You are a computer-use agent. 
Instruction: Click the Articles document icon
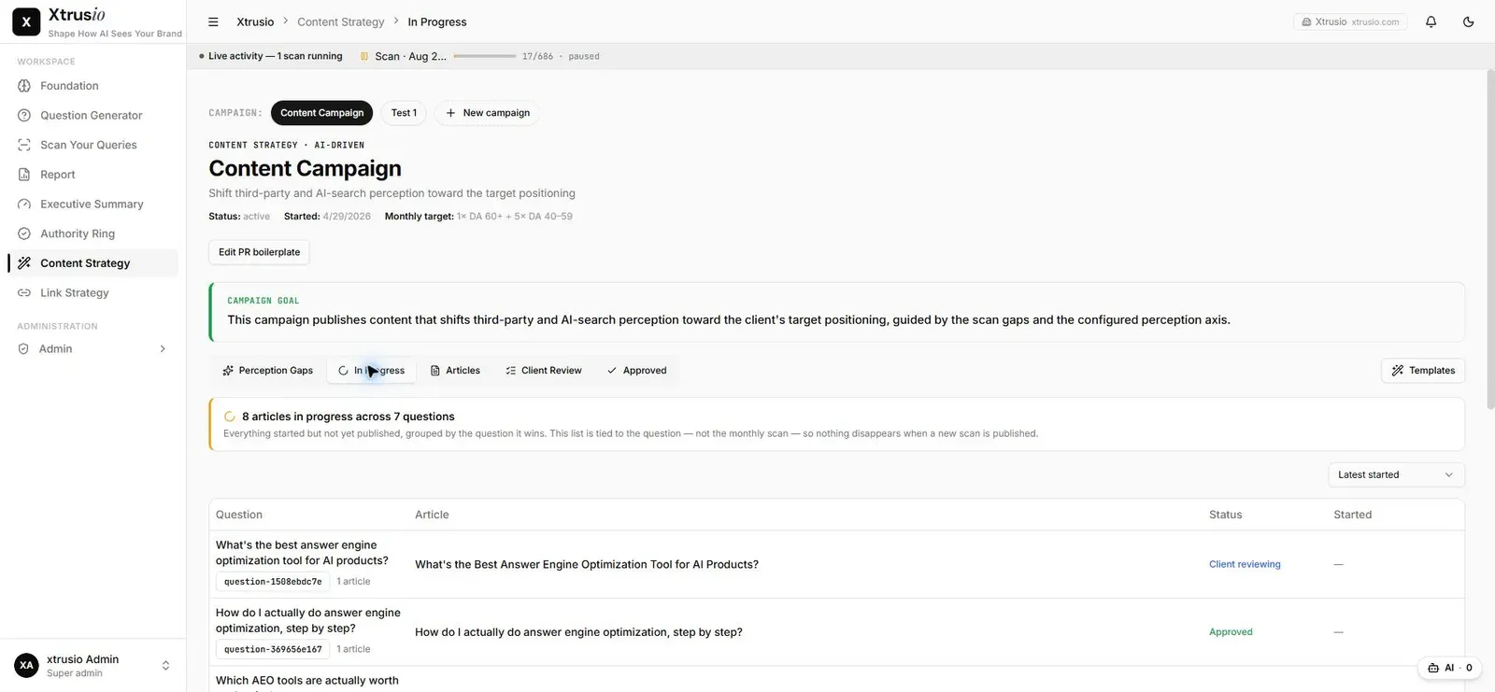coord(435,371)
